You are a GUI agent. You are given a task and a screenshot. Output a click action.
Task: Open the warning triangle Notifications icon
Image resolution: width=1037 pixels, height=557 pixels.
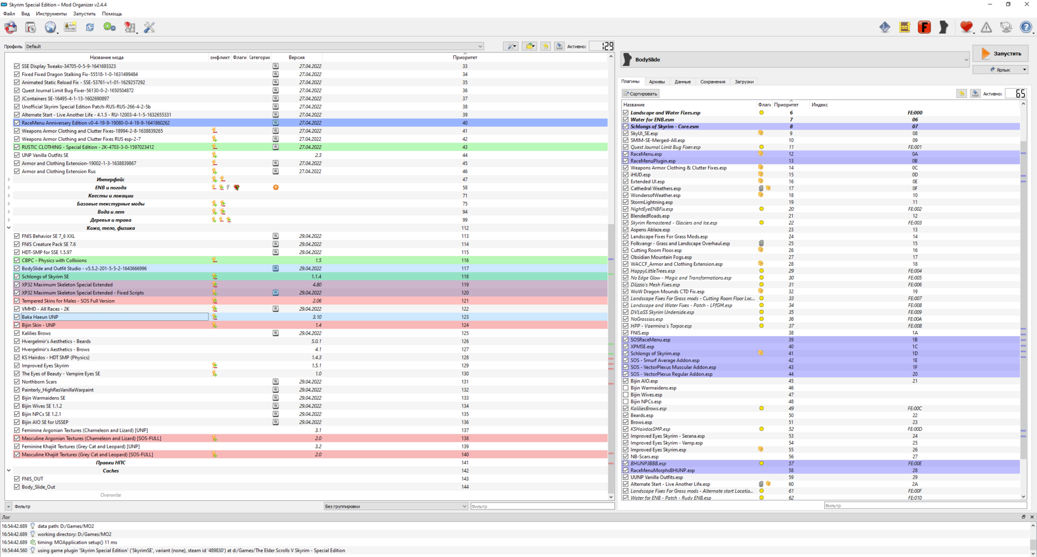(986, 27)
